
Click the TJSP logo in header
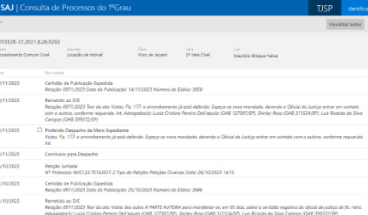(x=325, y=8)
